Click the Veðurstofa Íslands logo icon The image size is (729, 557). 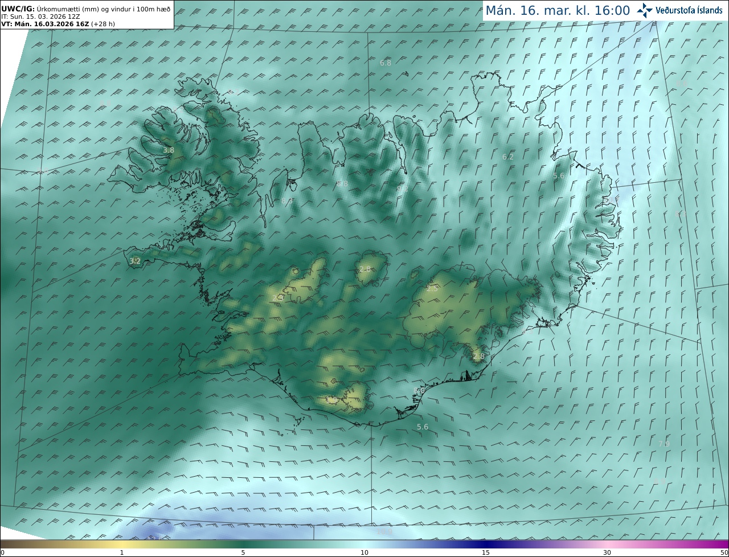[645, 10]
